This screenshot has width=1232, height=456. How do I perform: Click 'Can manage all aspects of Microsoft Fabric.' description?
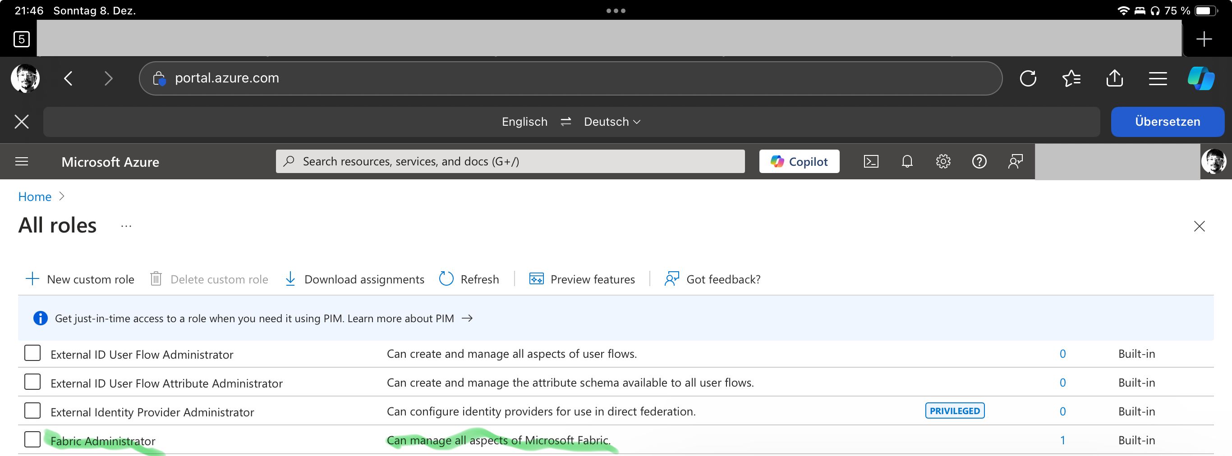point(498,440)
